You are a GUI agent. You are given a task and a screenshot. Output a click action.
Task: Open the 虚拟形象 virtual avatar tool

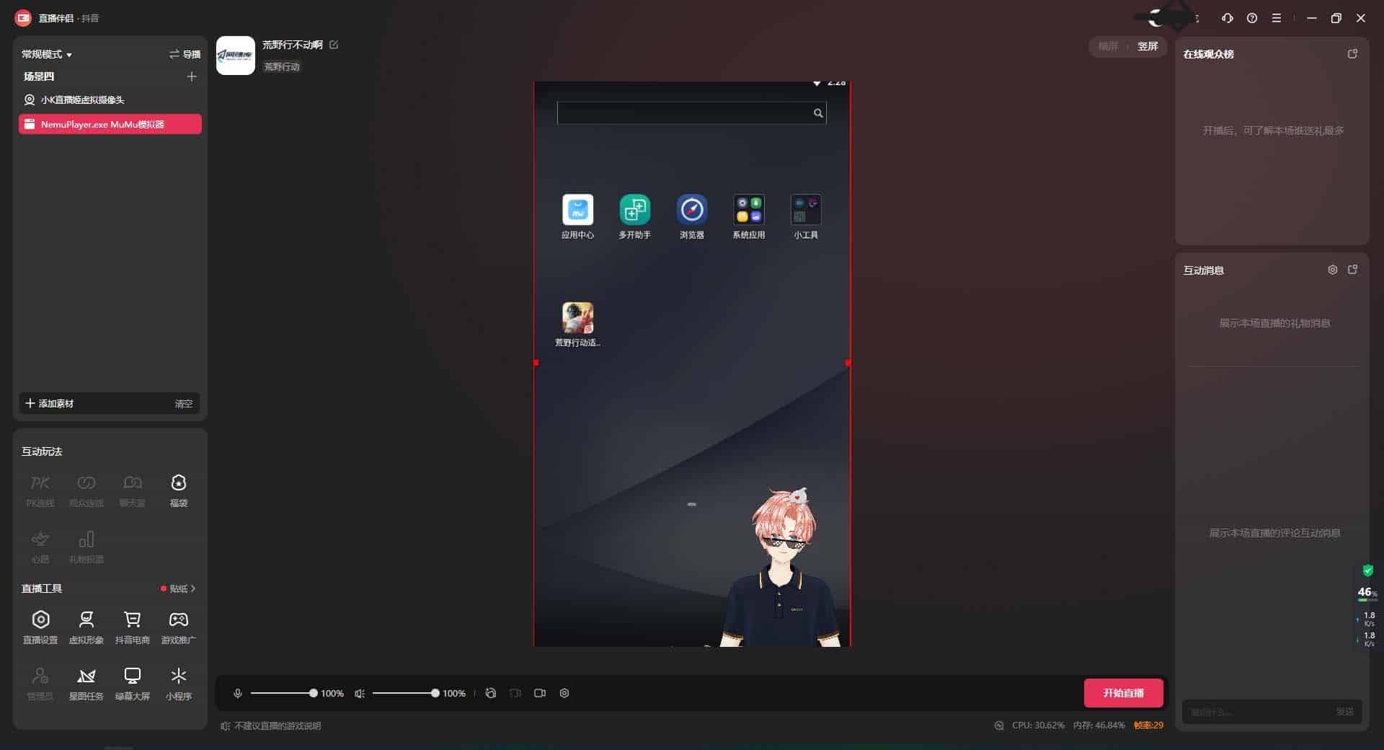coord(86,627)
